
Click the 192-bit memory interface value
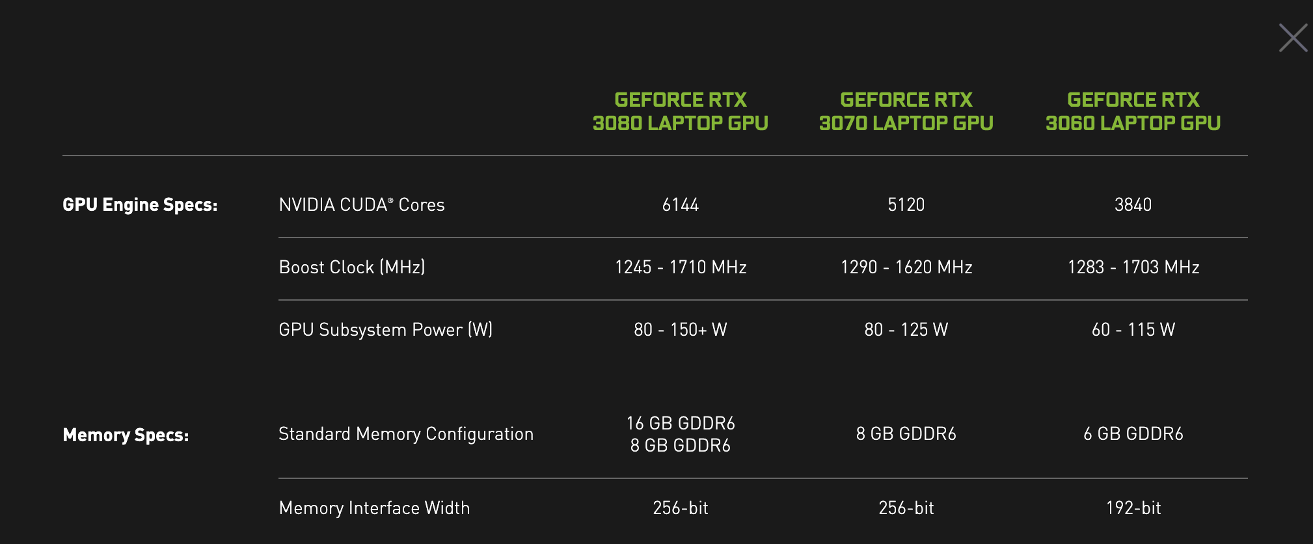click(1133, 508)
